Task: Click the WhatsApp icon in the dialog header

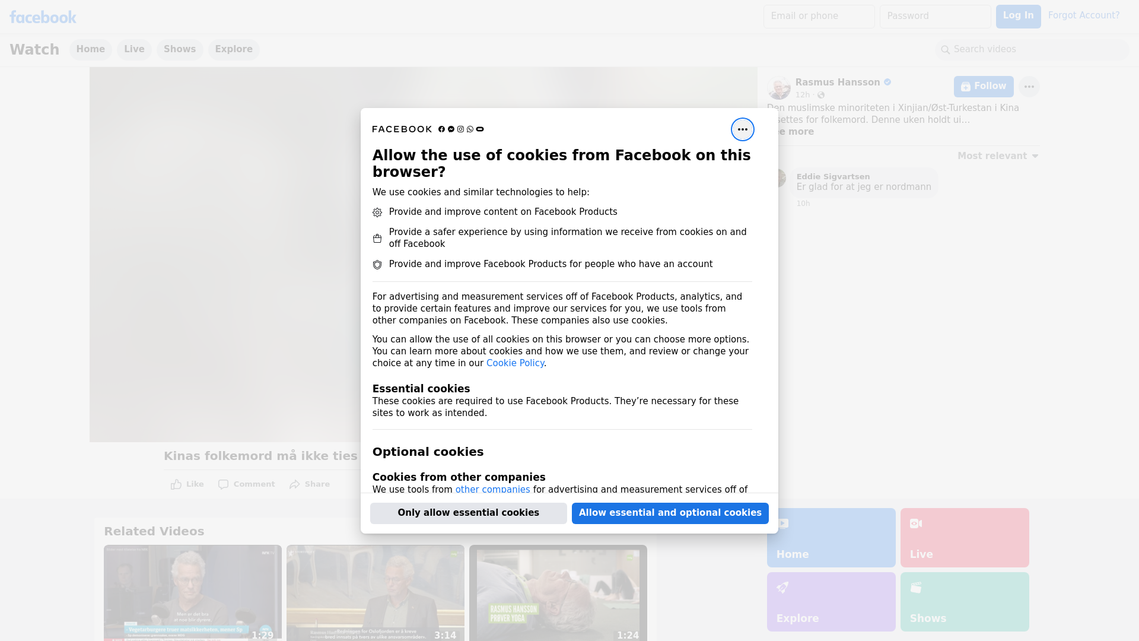Action: [470, 129]
